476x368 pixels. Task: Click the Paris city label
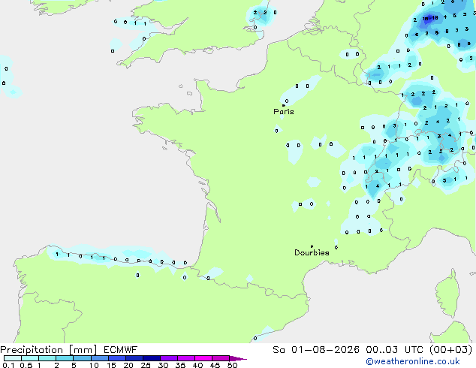(x=284, y=112)
